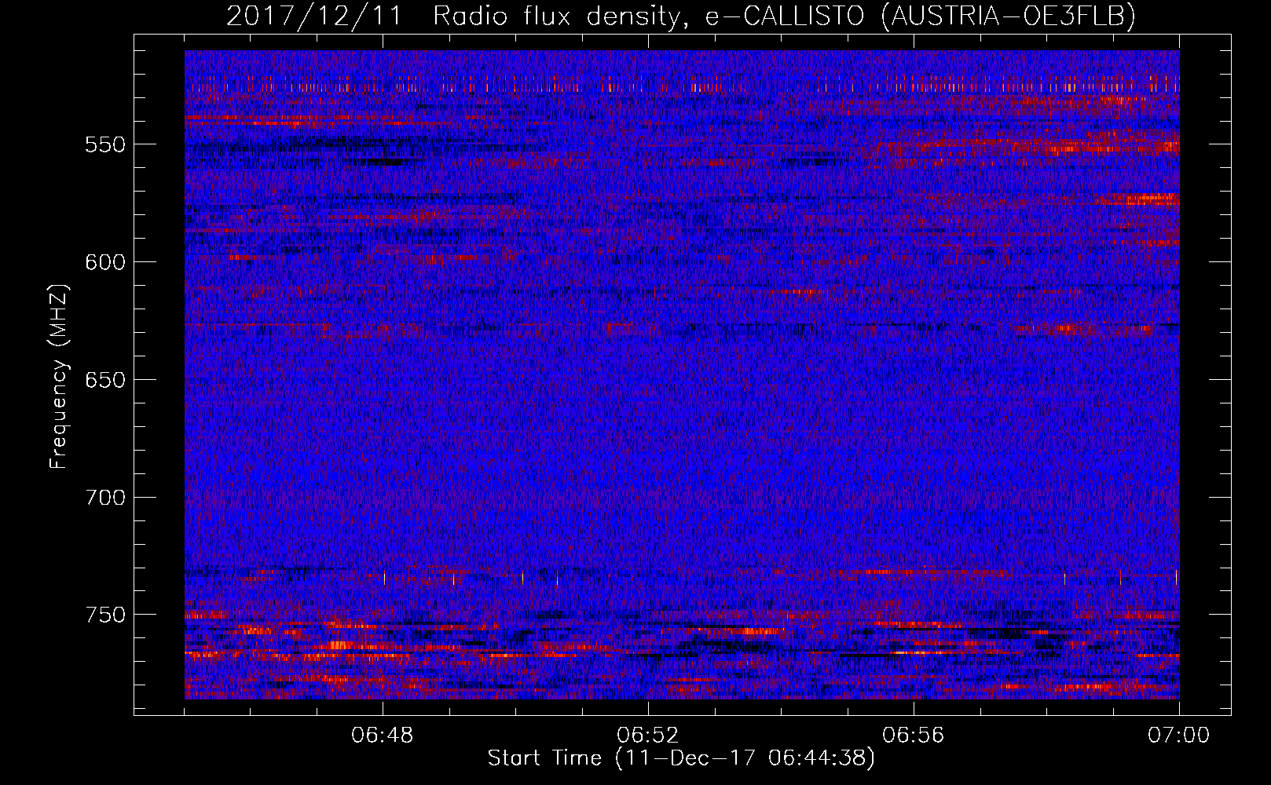Click the 06:48 time axis label

coord(383,736)
